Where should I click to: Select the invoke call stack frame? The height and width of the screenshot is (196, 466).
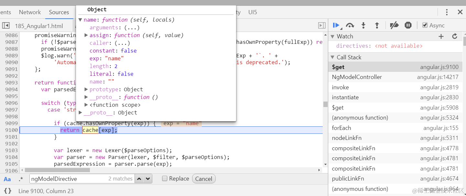[x=395, y=87]
